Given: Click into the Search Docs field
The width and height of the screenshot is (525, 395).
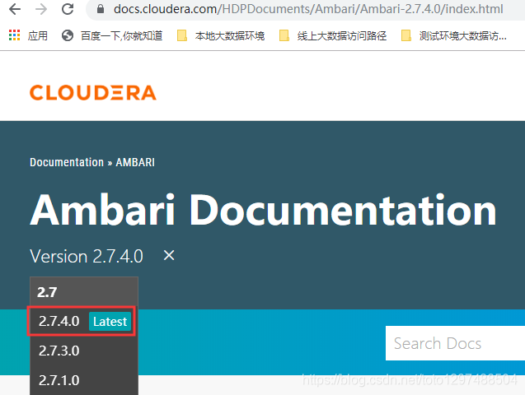Looking at the screenshot, I should tap(455, 343).
